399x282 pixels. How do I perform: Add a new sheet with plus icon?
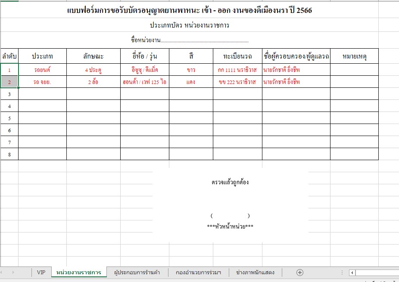point(300,272)
